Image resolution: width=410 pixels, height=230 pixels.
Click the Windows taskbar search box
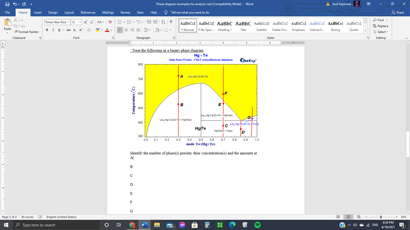[x=56, y=225]
